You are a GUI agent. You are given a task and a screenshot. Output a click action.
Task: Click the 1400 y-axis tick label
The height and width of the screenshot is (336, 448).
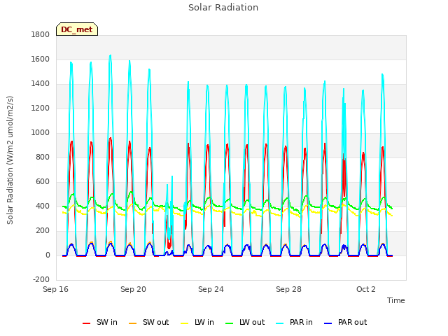tap(41, 84)
